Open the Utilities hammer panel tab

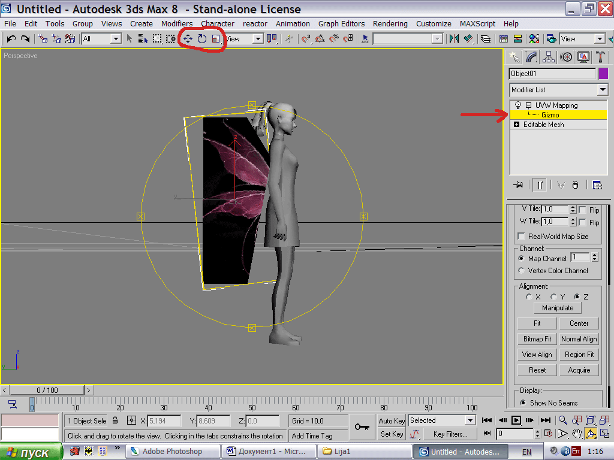[600, 57]
